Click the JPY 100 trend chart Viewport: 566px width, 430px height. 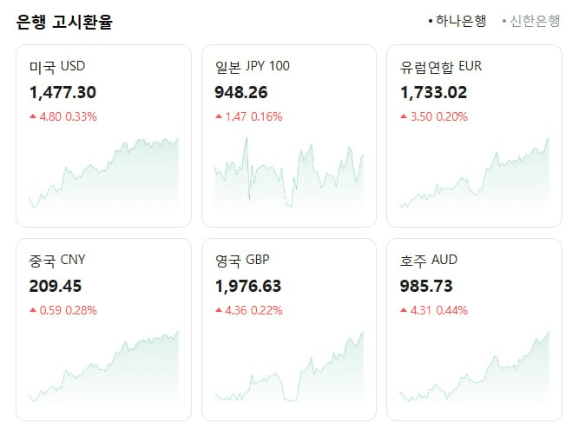click(289, 174)
